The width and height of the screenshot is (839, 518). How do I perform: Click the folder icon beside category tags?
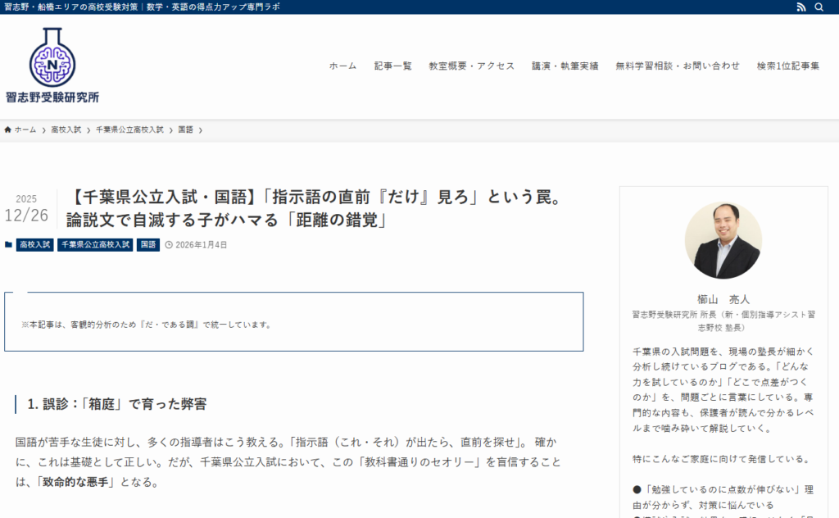point(8,244)
